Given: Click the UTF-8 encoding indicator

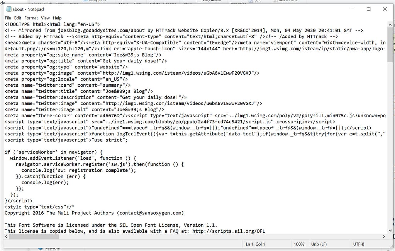Looking at the screenshot, I should (358, 244).
